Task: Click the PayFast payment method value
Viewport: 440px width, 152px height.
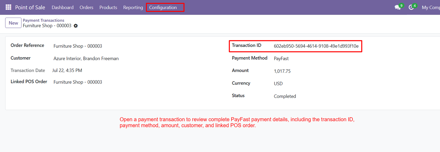Action: pos(281,59)
